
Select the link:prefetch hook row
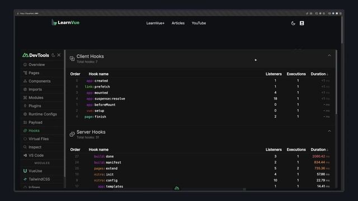pyautogui.click(x=200, y=87)
